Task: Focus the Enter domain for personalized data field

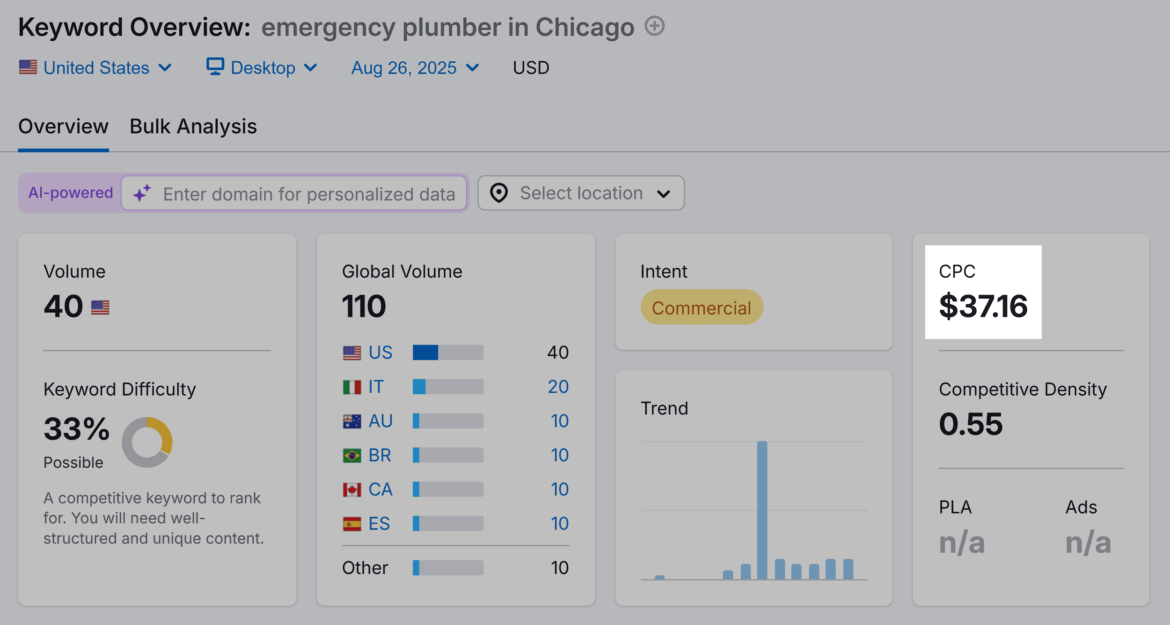Action: coord(309,194)
